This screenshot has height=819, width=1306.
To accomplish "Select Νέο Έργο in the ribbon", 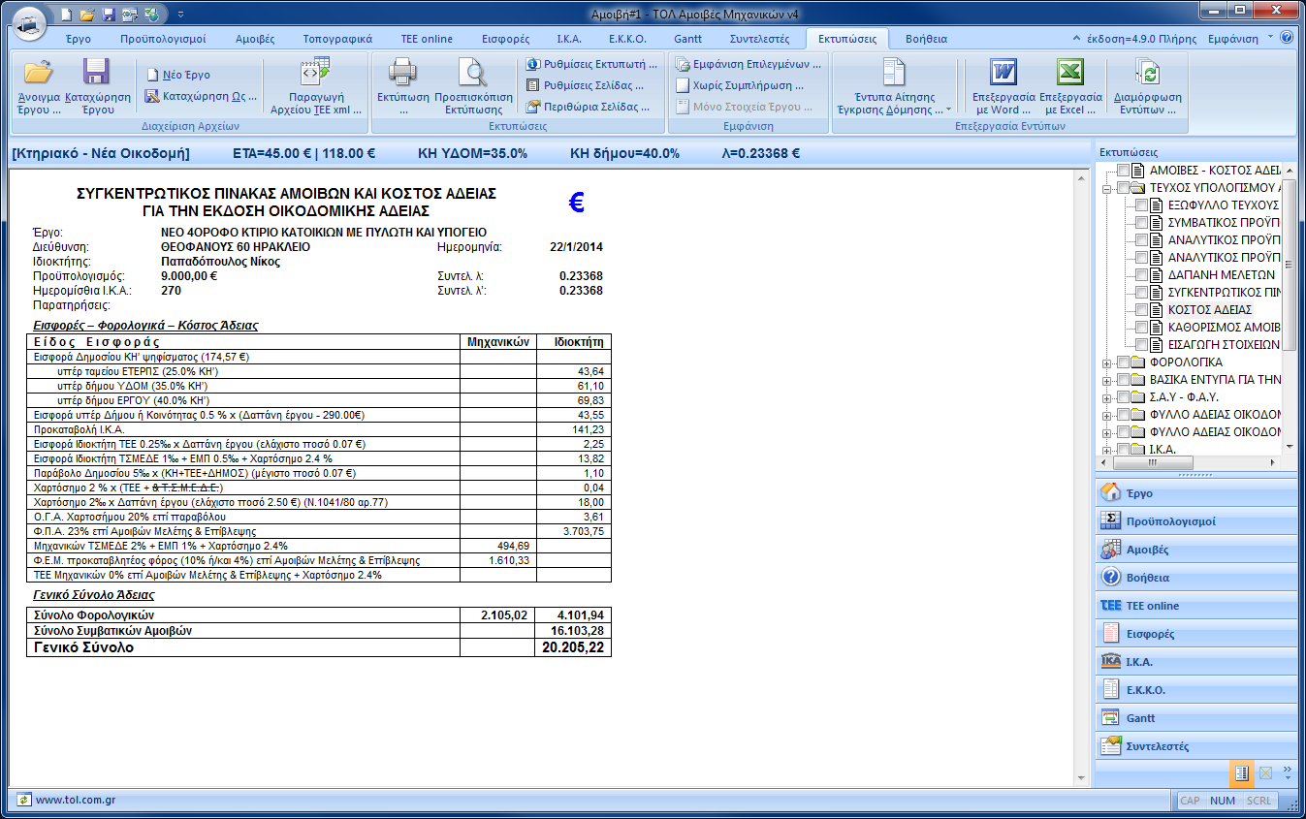I will click(178, 75).
